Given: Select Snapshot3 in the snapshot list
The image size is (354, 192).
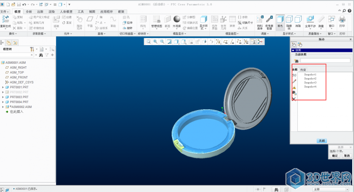Looking at the screenshot, I should (310, 83).
